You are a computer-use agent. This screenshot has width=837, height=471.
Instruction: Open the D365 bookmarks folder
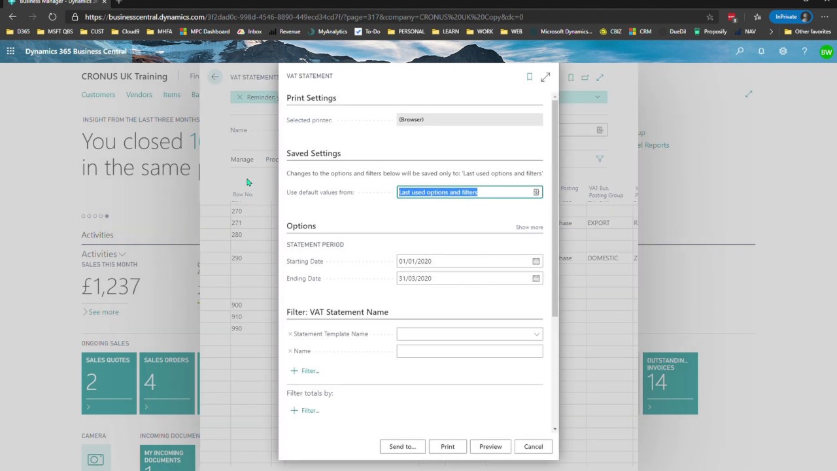click(18, 31)
